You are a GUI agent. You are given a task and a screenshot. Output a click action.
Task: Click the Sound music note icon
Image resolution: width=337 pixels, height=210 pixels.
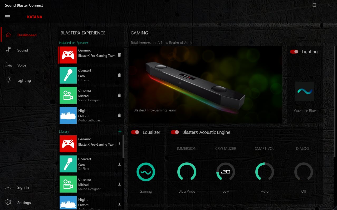point(8,50)
